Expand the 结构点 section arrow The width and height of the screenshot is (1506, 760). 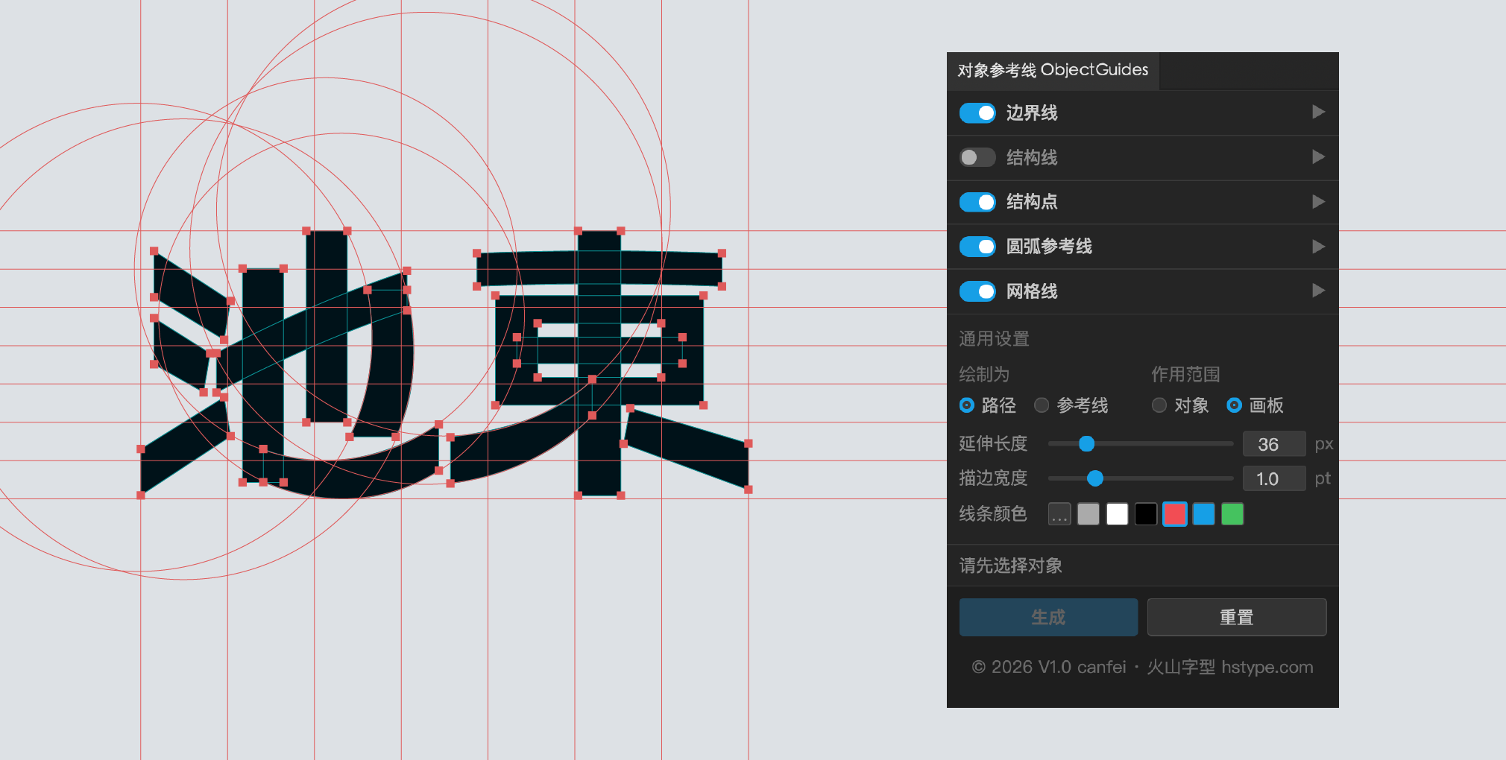click(1318, 201)
